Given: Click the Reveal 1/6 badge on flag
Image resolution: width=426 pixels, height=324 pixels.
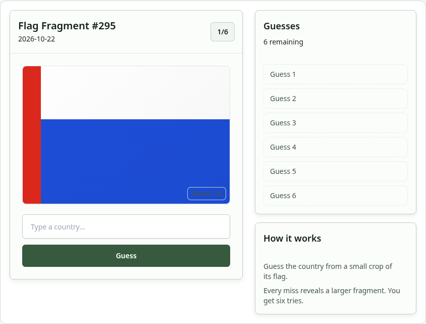Looking at the screenshot, I should click(x=206, y=194).
